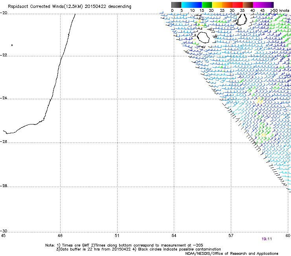291x256 pixels.
Task: Click the Mauritius island outline near 57.5E
Action: [x=242, y=19]
